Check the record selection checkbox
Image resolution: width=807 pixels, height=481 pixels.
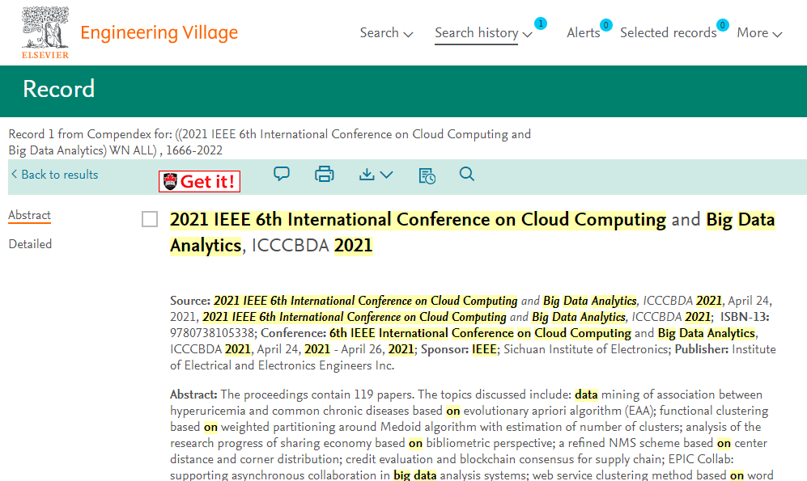point(150,219)
